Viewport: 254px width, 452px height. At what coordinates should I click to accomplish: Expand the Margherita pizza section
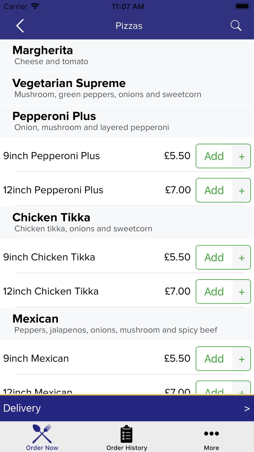(x=127, y=55)
